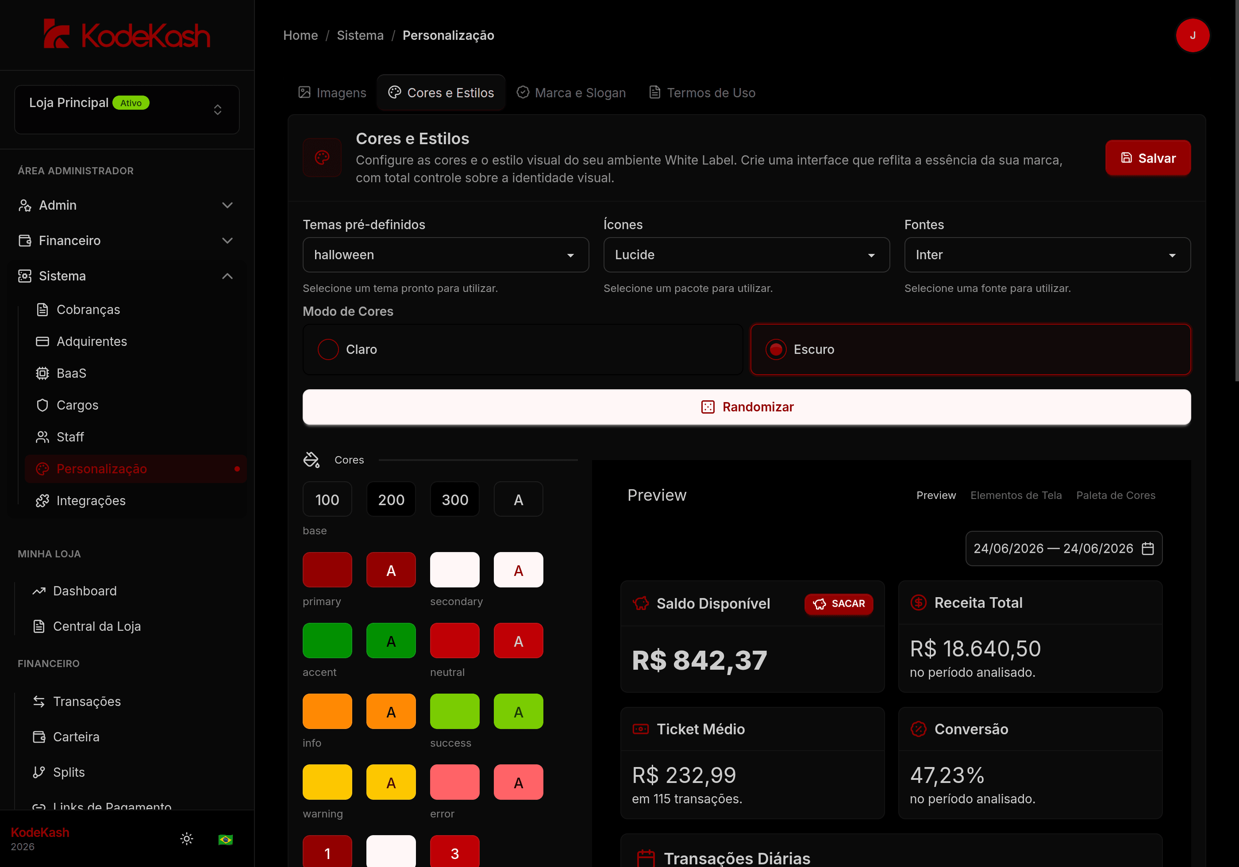Show the Elementos de Tela preview tab
This screenshot has width=1239, height=867.
tap(1016, 495)
